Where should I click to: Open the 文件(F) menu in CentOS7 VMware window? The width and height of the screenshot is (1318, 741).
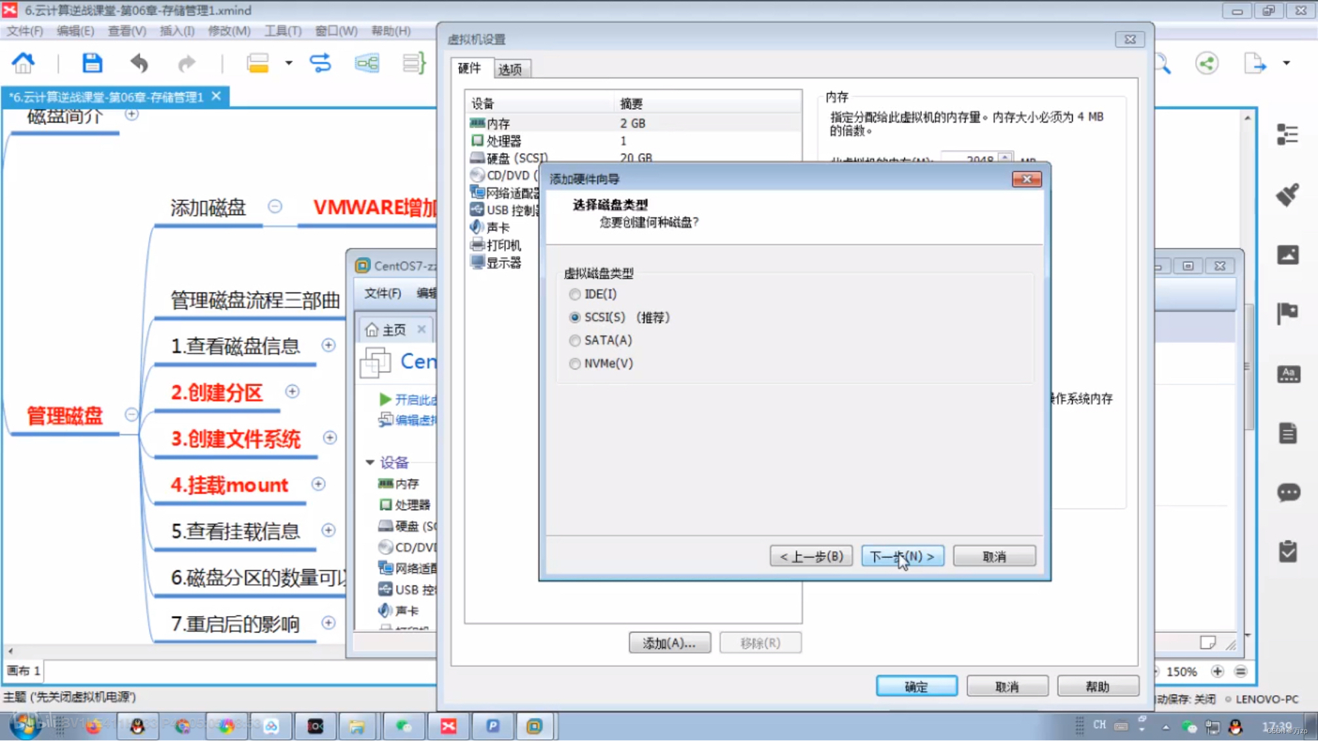tap(383, 293)
